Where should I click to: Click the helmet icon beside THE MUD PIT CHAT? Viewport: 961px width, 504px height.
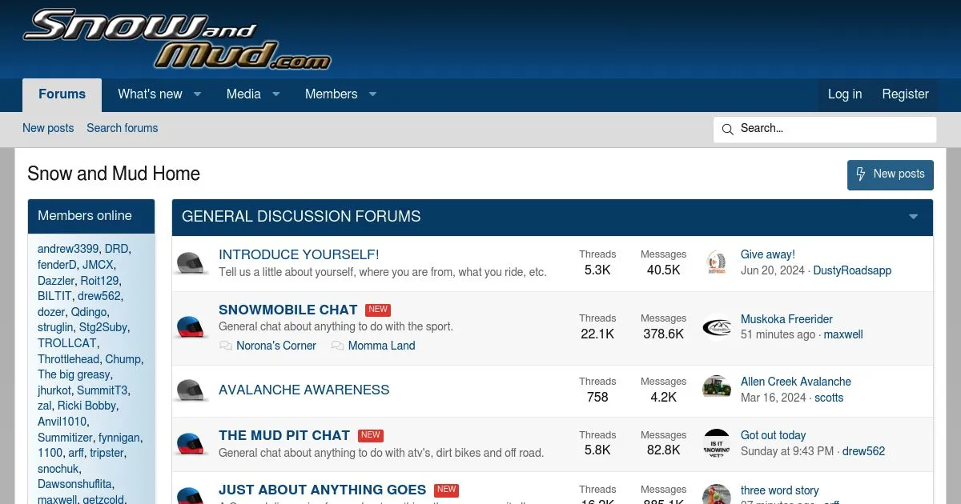point(190,444)
